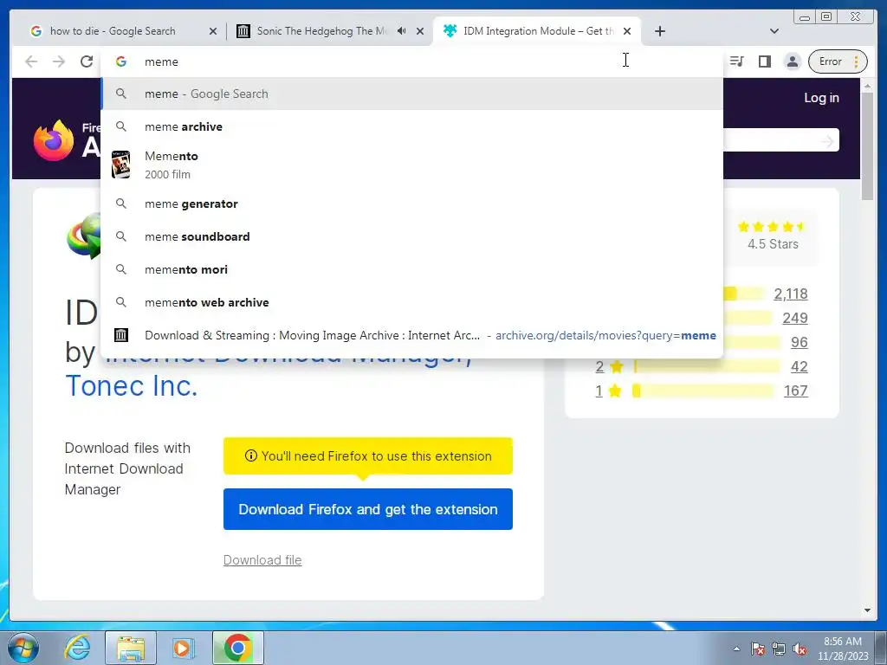Select the Memento 2000 film suggestion
887x665 pixels.
(411, 165)
